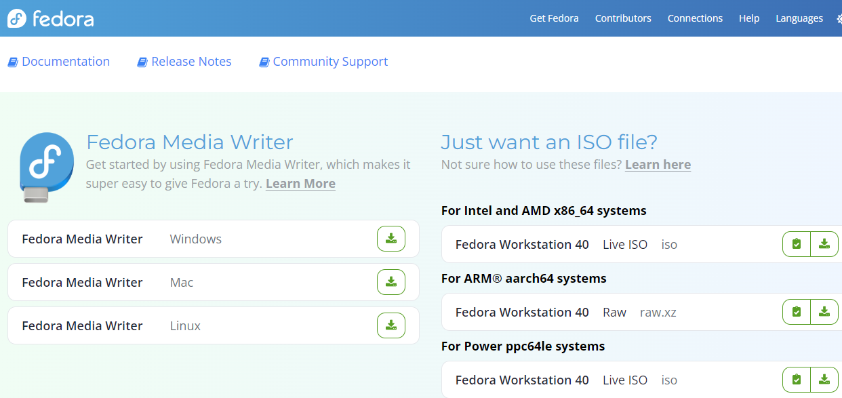This screenshot has height=398, width=842.
Task: Open the Release Notes link
Action: pos(191,61)
